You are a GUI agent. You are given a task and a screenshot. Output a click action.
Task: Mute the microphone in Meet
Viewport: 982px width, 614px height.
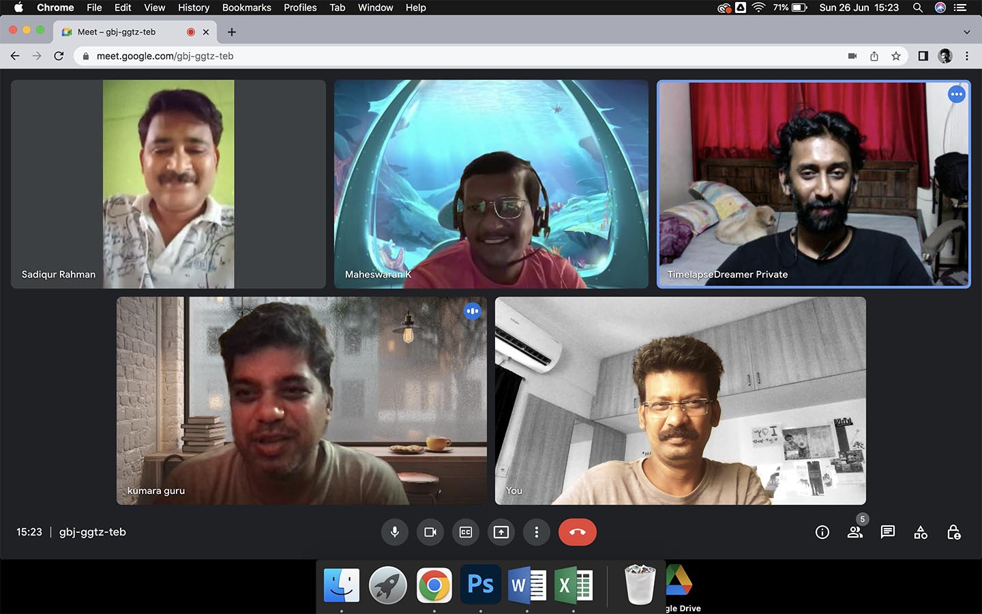pyautogui.click(x=395, y=532)
